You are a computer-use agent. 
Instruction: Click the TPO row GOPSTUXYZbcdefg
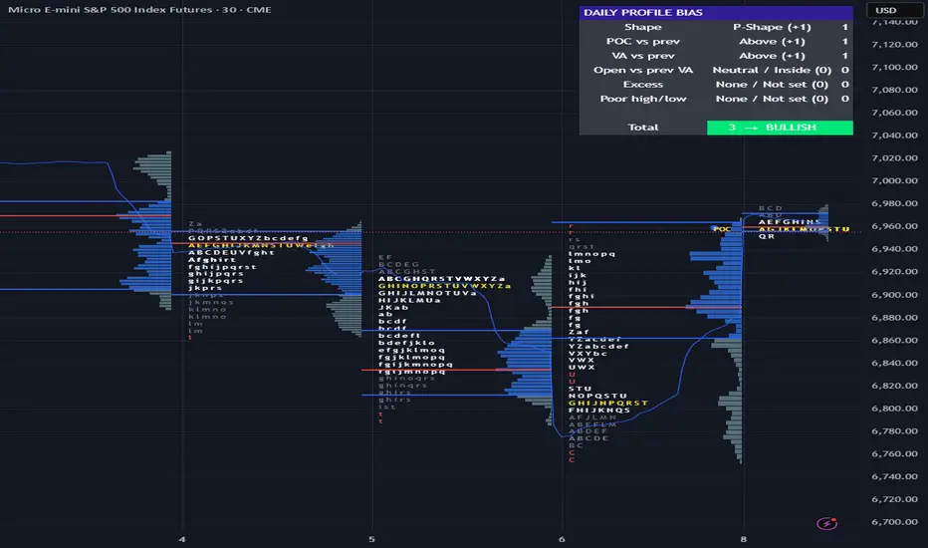(x=248, y=238)
